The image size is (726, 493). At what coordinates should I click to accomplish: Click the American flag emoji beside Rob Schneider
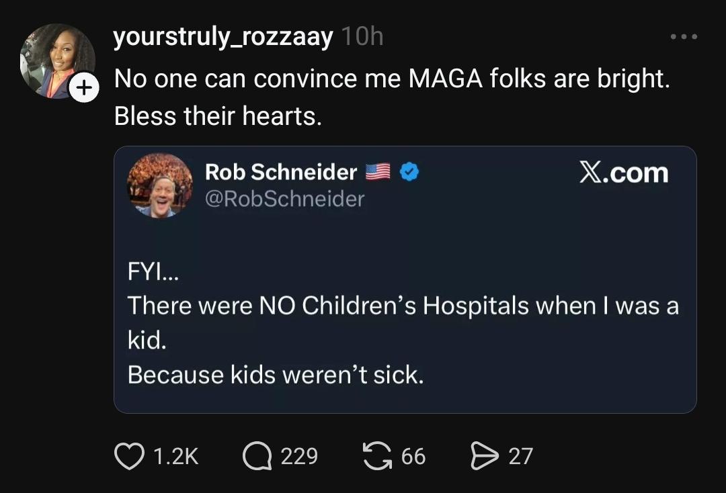coord(378,173)
